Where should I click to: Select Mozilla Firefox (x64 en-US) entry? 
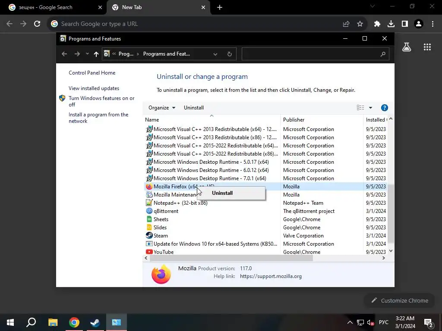pyautogui.click(x=265, y=187)
